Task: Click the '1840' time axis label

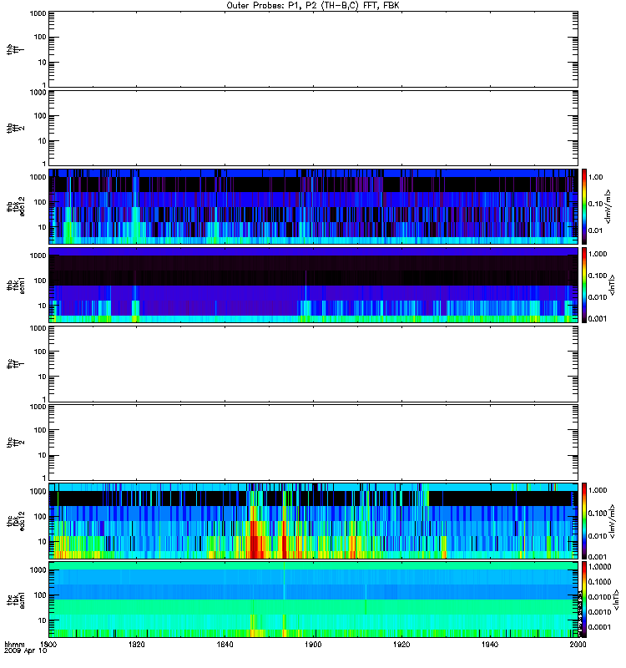Action: point(225,645)
